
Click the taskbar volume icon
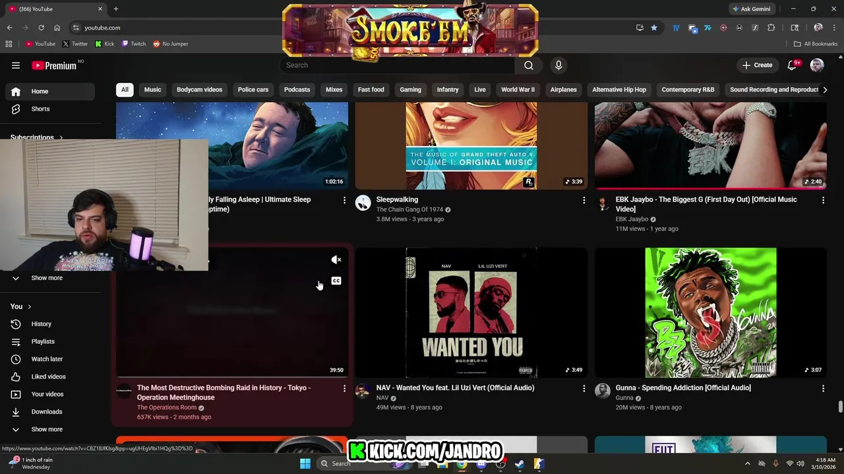800,463
